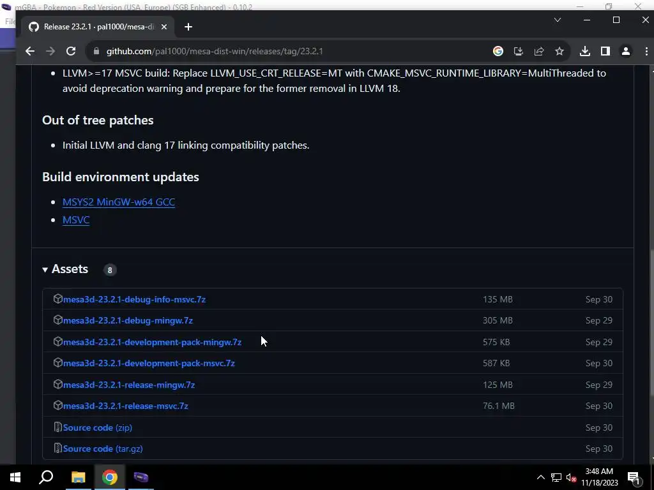This screenshot has height=490, width=654.
Task: Open network status tray icon
Action: pyautogui.click(x=556, y=477)
